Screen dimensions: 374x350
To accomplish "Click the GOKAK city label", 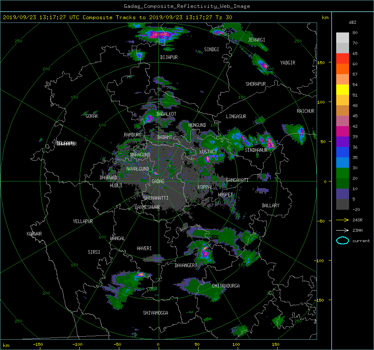I will [x=92, y=116].
